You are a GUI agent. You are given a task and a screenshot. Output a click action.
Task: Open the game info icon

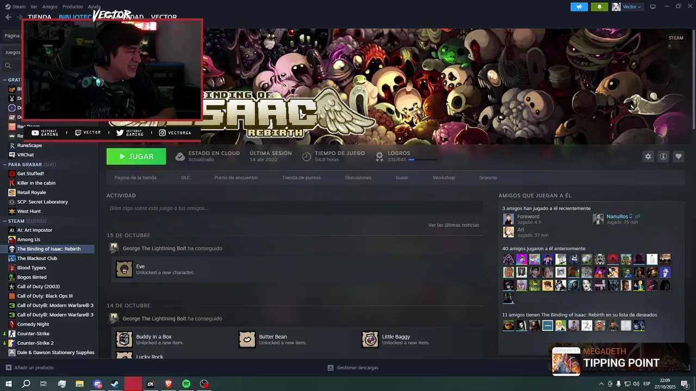[x=663, y=156]
